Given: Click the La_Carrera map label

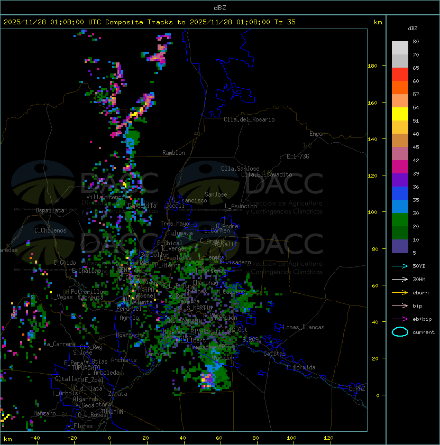Looking at the screenshot, I should coord(60,344).
